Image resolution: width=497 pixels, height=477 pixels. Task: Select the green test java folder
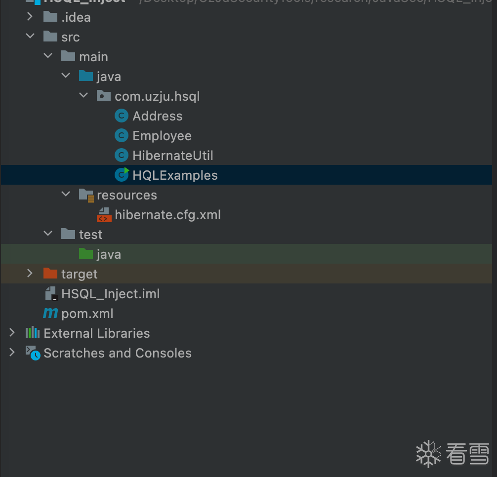(x=108, y=254)
